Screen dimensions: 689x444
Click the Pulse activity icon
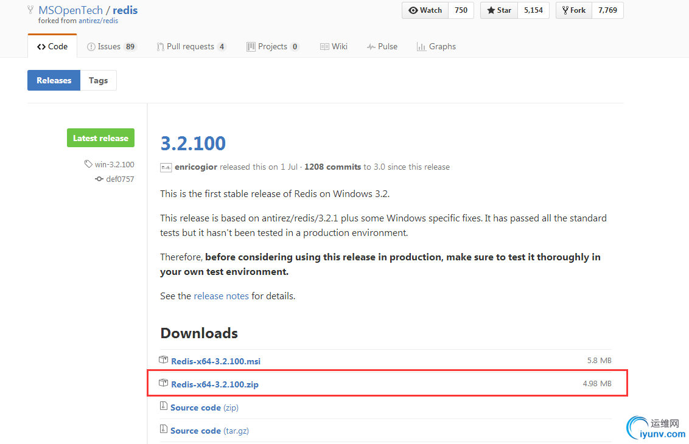click(x=371, y=47)
